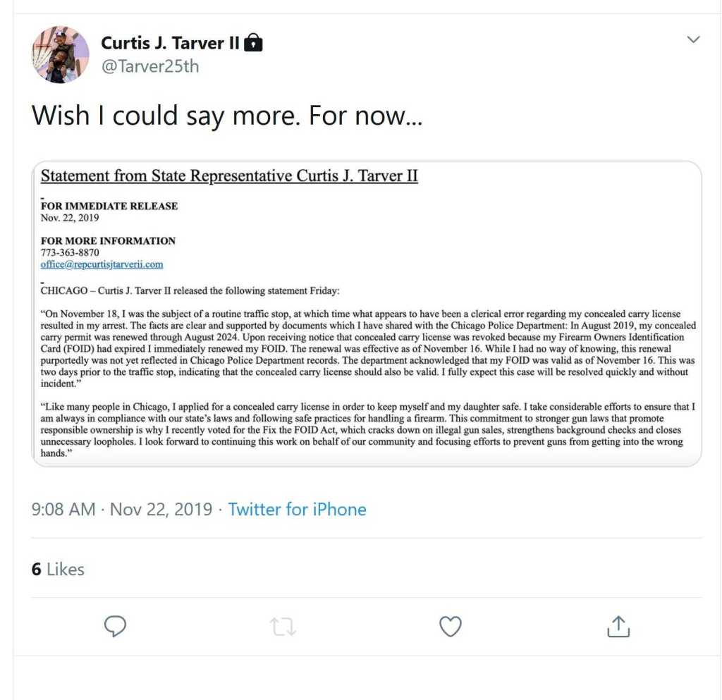Expand the tweet options chevron

[693, 39]
